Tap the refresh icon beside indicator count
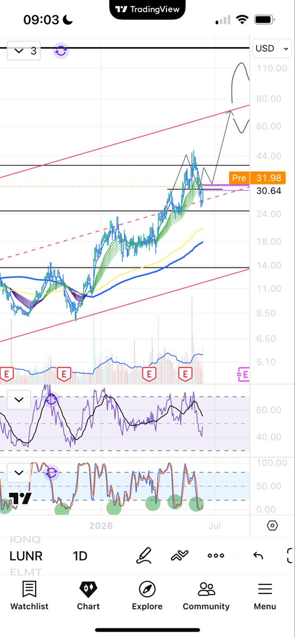Image resolution: width=295 pixels, height=638 pixels. click(61, 51)
